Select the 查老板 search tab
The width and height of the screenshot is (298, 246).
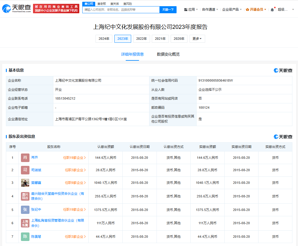tap(101, 4)
